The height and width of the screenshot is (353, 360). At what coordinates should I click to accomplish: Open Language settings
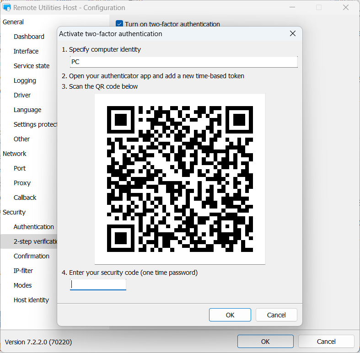[x=27, y=110]
